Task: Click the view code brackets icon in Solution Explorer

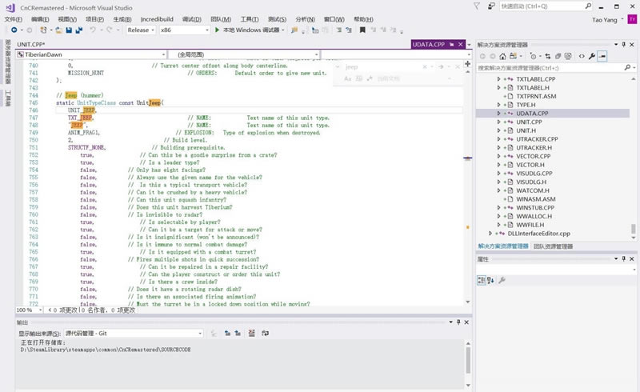Action: click(582, 56)
